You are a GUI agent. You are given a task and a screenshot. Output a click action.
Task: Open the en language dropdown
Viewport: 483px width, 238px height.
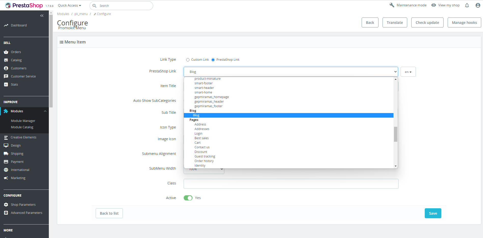(408, 72)
